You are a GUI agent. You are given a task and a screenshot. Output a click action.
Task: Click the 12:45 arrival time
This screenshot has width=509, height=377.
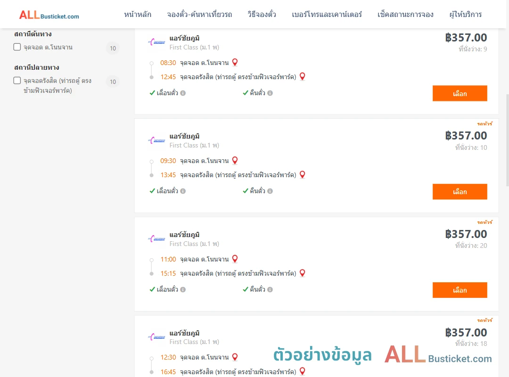(168, 77)
